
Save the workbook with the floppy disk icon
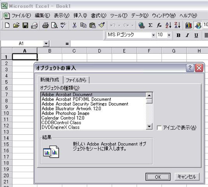tap(25, 25)
